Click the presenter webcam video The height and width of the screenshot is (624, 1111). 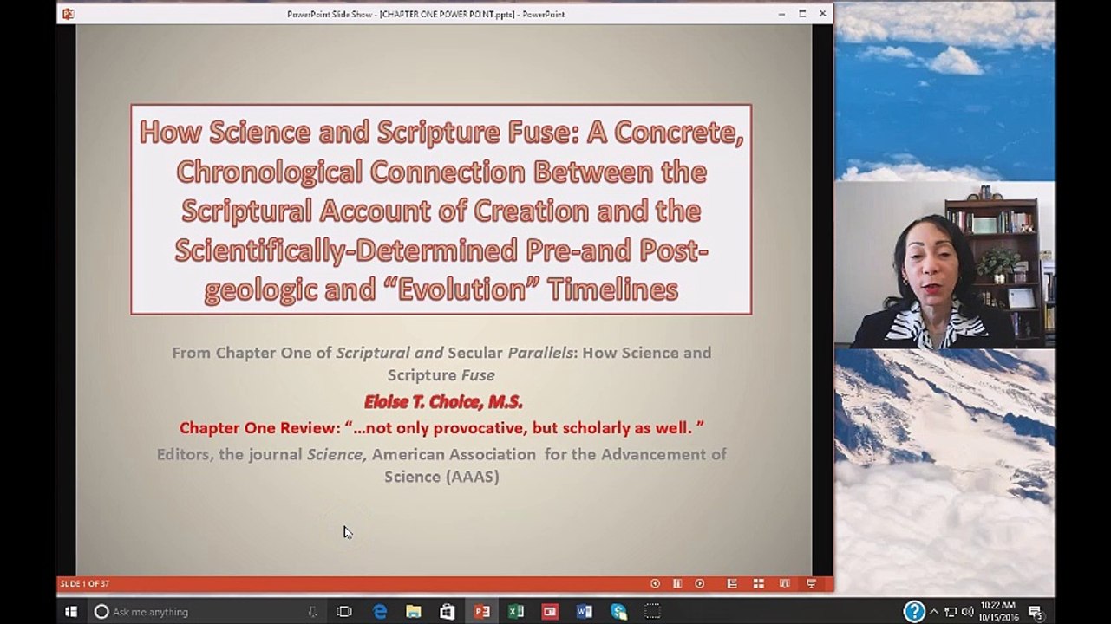coord(944,264)
